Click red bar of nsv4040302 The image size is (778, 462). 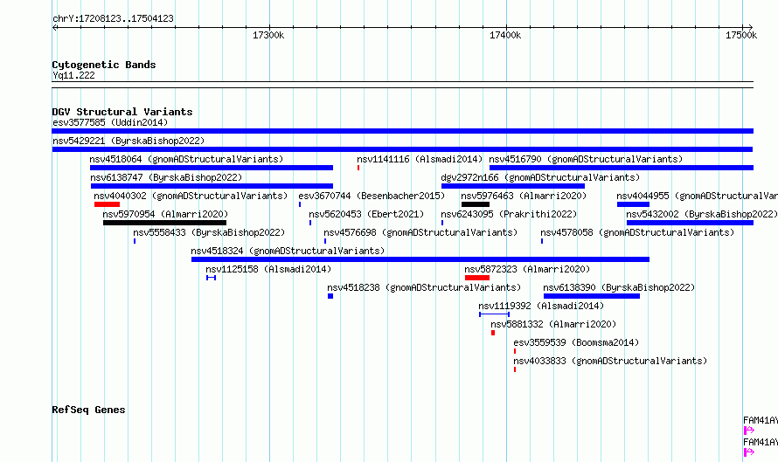tap(108, 204)
